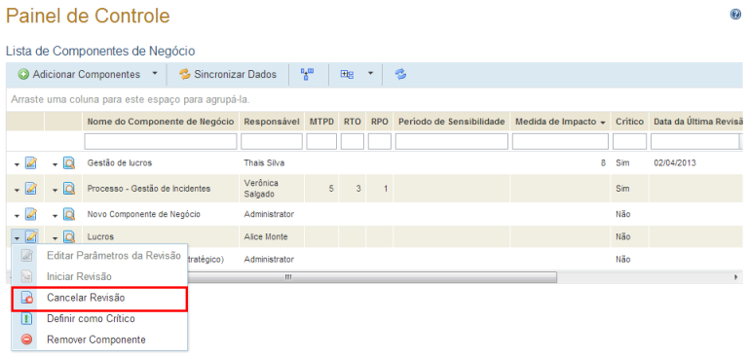Click the RPO column header
The width and height of the screenshot is (748, 357).
380,122
